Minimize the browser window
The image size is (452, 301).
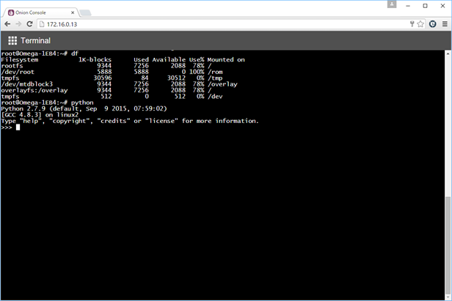coord(408,5)
